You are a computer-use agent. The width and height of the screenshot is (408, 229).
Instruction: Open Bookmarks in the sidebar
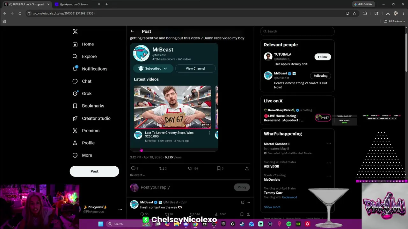click(x=88, y=106)
